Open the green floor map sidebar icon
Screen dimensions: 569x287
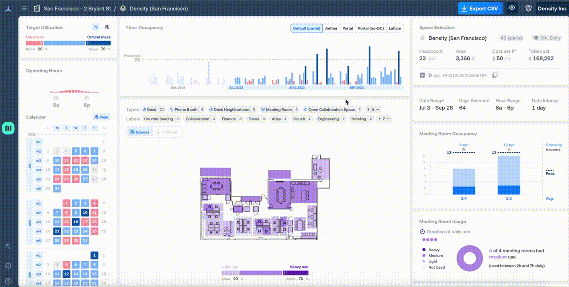(x=8, y=128)
